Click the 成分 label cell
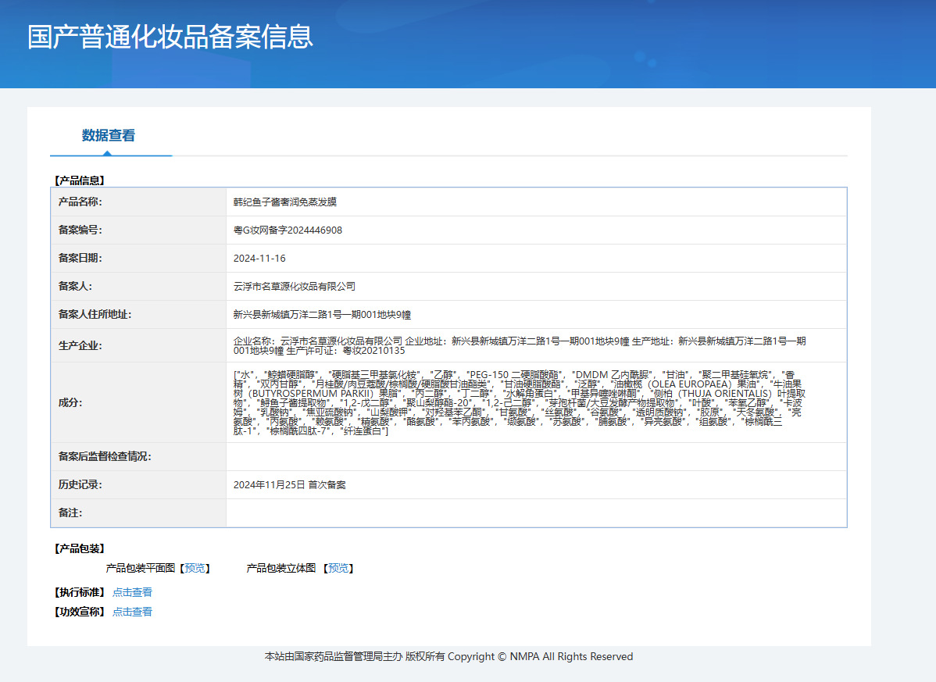The image size is (936, 682). (138, 402)
